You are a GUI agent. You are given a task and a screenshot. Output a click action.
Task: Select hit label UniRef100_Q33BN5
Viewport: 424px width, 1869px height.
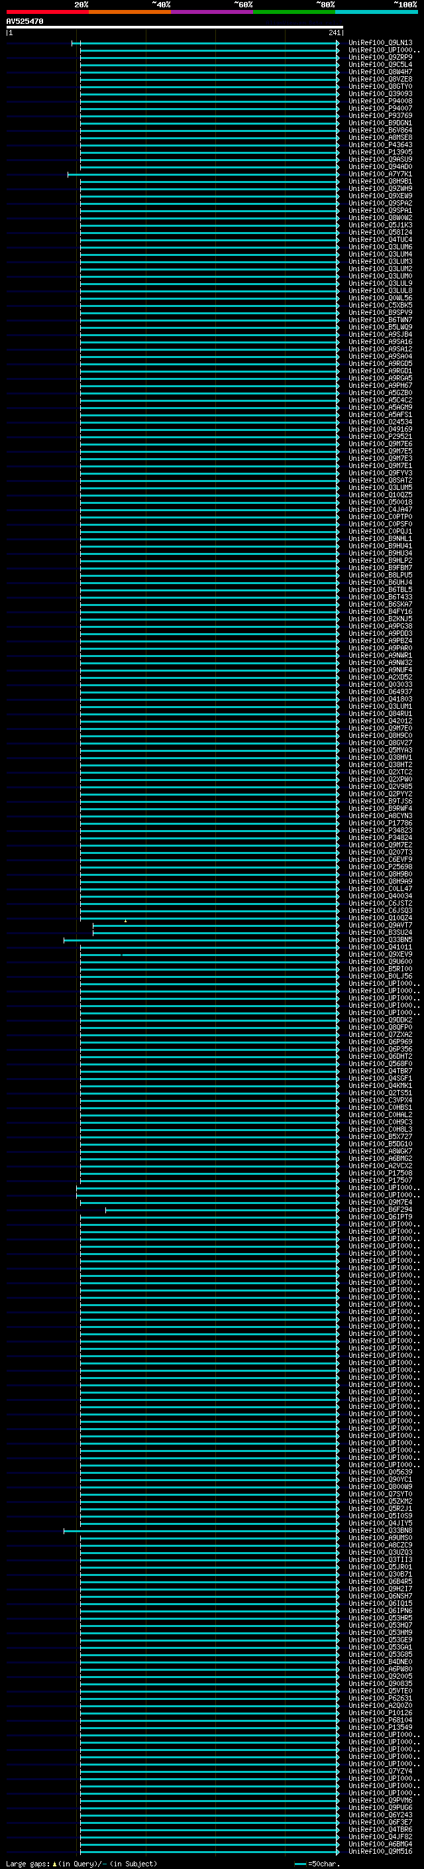coord(380,939)
